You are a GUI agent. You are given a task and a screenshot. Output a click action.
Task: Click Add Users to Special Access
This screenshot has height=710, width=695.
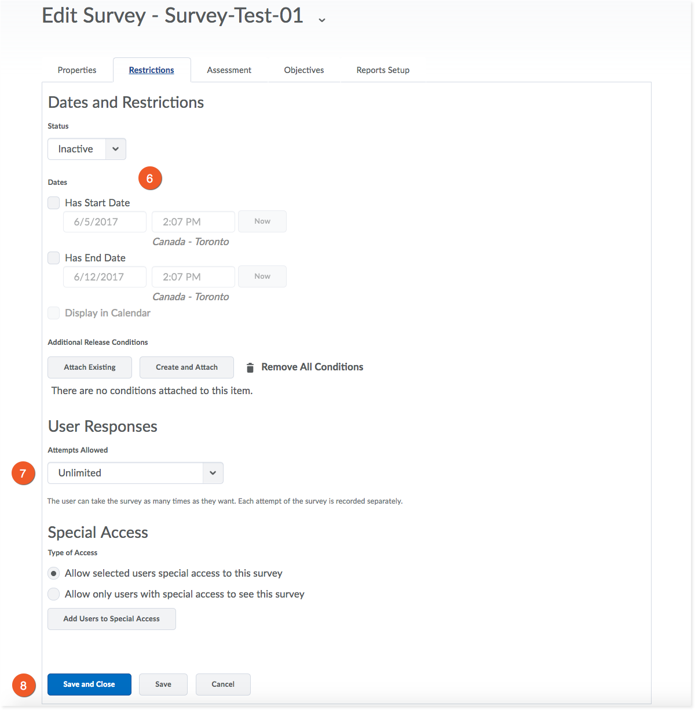tap(112, 619)
